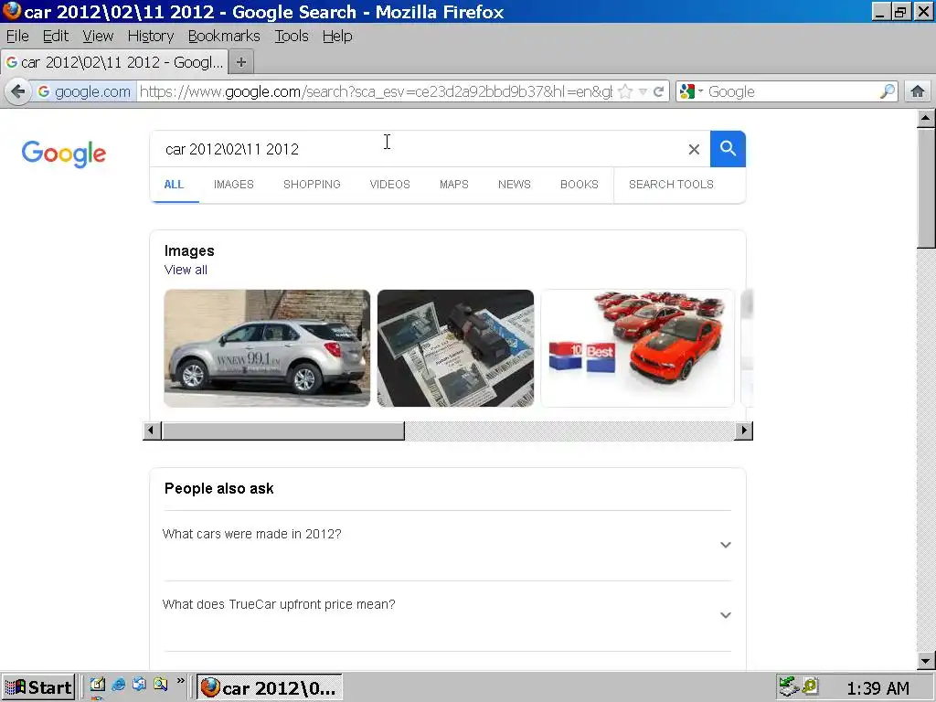Open the Tools menu

click(292, 36)
